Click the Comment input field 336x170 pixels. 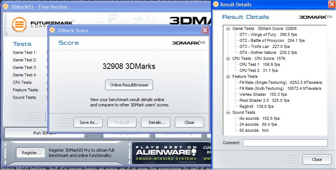285,143
